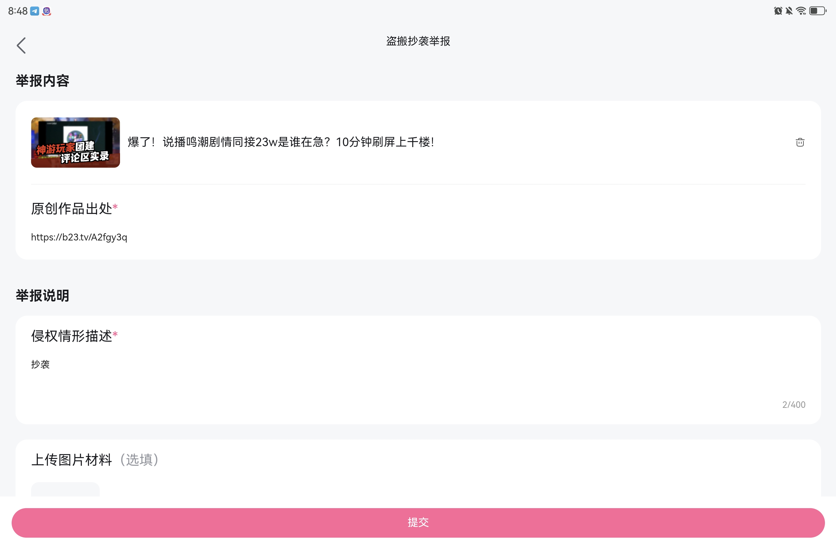Delete the reported video with the trash icon
Viewport: 836px width, 549px height.
(x=800, y=142)
